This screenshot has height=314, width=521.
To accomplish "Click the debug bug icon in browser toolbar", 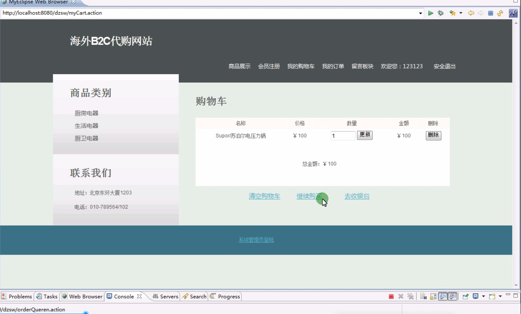I will tap(441, 13).
